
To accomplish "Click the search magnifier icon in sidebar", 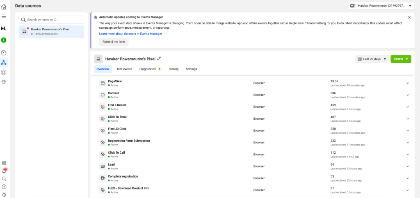I will click(x=4, y=179).
